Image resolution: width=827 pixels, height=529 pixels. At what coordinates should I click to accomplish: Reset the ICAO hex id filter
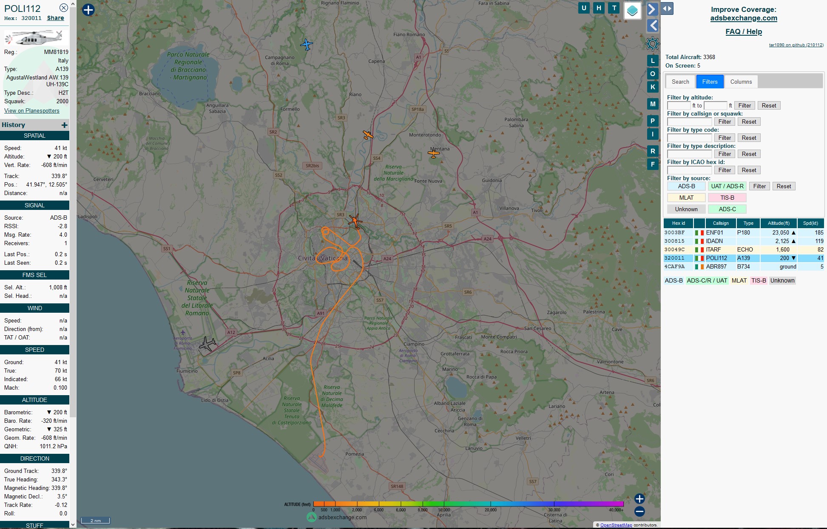pyautogui.click(x=749, y=170)
